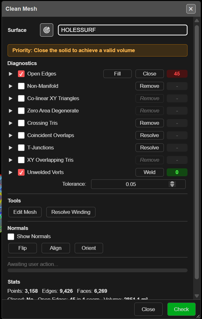This screenshot has height=319, width=202.
Task: Toggle the Unwelded Verts checkbox
Action: pos(21,172)
